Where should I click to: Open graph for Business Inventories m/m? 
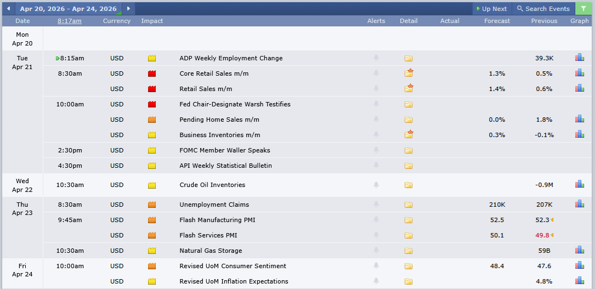pos(580,134)
